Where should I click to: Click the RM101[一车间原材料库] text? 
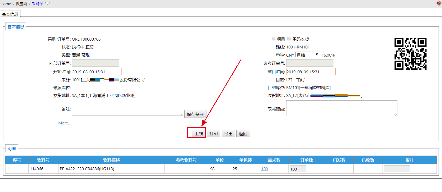click(308, 88)
